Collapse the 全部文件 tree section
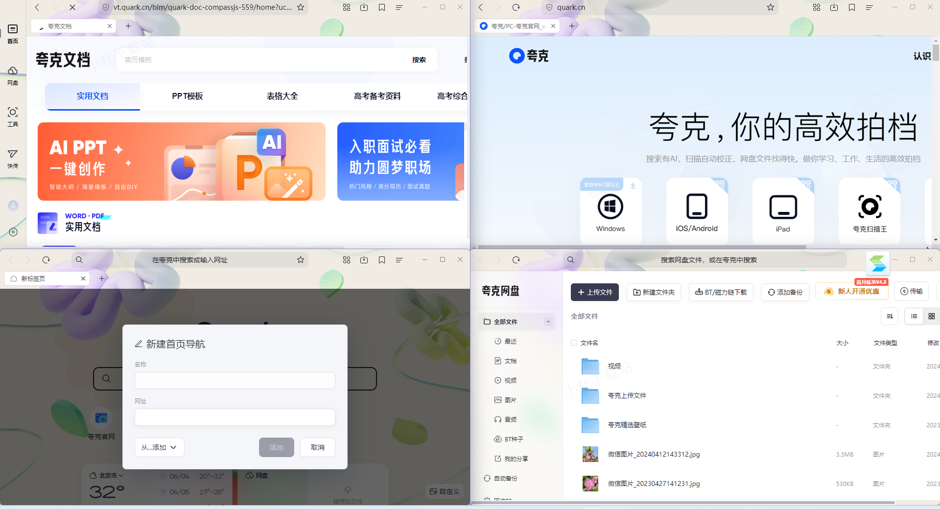Viewport: 940px width, 509px height. click(548, 322)
